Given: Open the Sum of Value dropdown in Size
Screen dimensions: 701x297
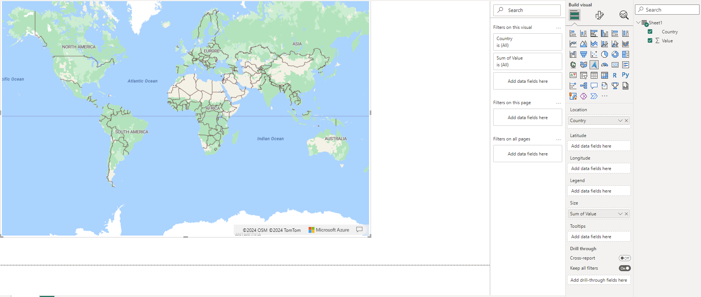Looking at the screenshot, I should tap(620, 214).
